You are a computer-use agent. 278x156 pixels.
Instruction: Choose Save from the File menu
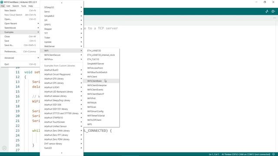click(x=20, y=41)
